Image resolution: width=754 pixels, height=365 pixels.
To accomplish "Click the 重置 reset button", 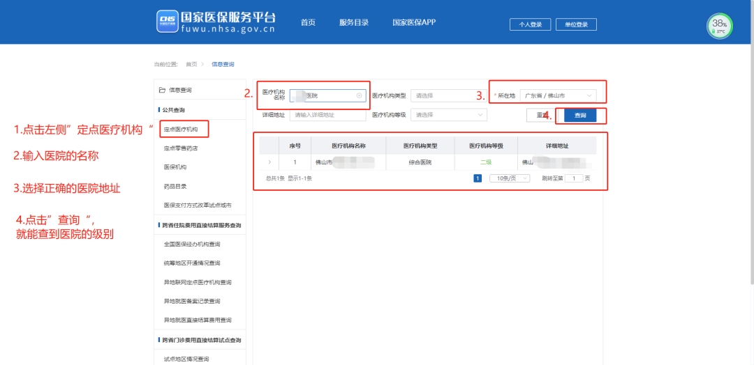I will 542,115.
